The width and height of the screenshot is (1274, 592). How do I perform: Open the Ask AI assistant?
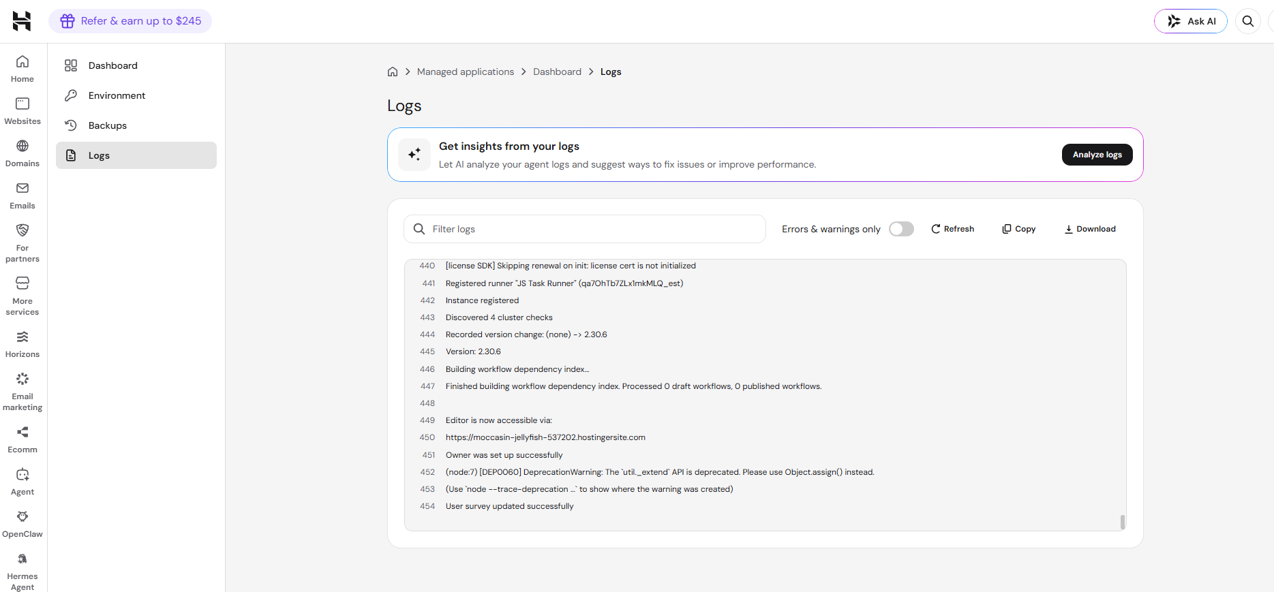click(x=1190, y=21)
